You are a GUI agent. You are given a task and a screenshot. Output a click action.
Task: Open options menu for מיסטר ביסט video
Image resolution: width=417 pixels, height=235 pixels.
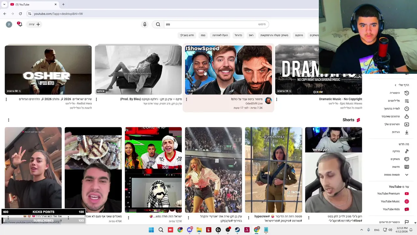pos(186,99)
